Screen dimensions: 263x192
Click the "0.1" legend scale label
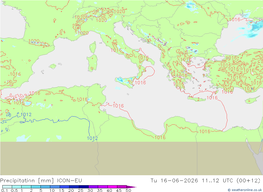4,190
